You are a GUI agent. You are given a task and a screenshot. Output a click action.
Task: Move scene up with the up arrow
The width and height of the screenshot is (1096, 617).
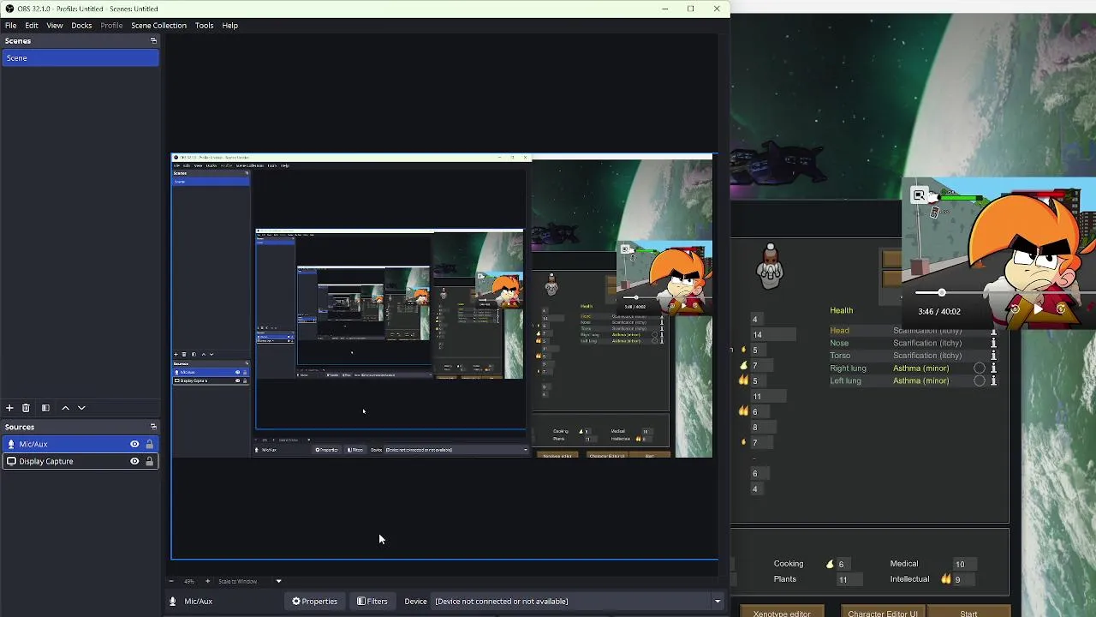click(65, 408)
